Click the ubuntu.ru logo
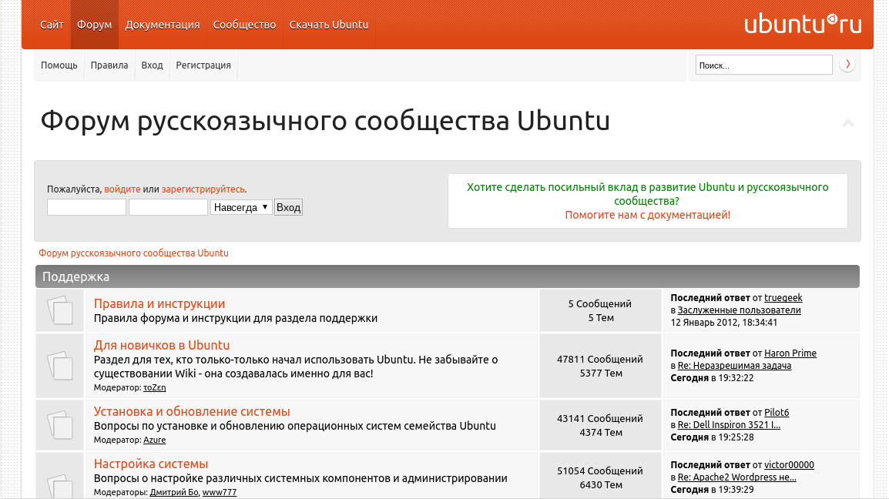Viewport: 889px width, 499px height. (x=802, y=24)
